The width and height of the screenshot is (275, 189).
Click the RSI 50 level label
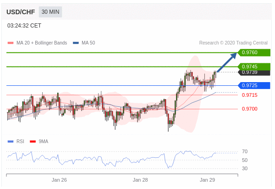245,160
